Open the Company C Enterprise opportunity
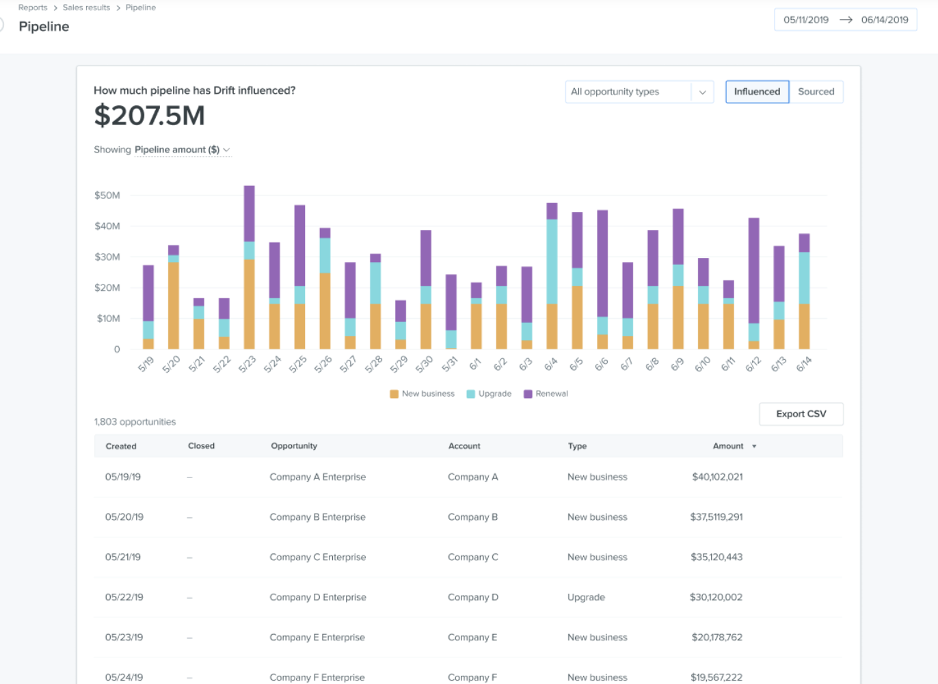This screenshot has height=684, width=938. (x=318, y=557)
